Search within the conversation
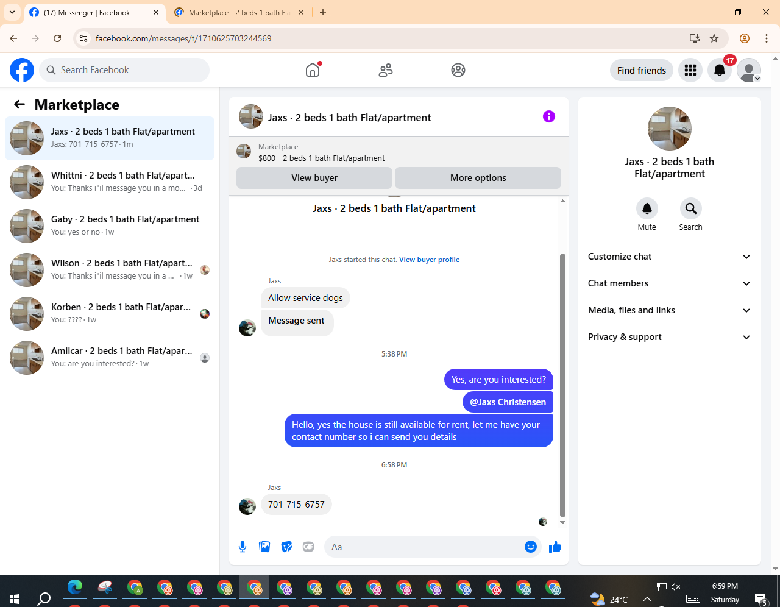 pyautogui.click(x=691, y=208)
